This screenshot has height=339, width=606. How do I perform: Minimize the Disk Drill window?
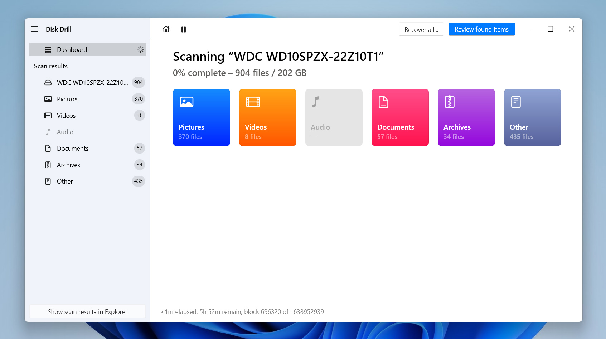click(529, 29)
